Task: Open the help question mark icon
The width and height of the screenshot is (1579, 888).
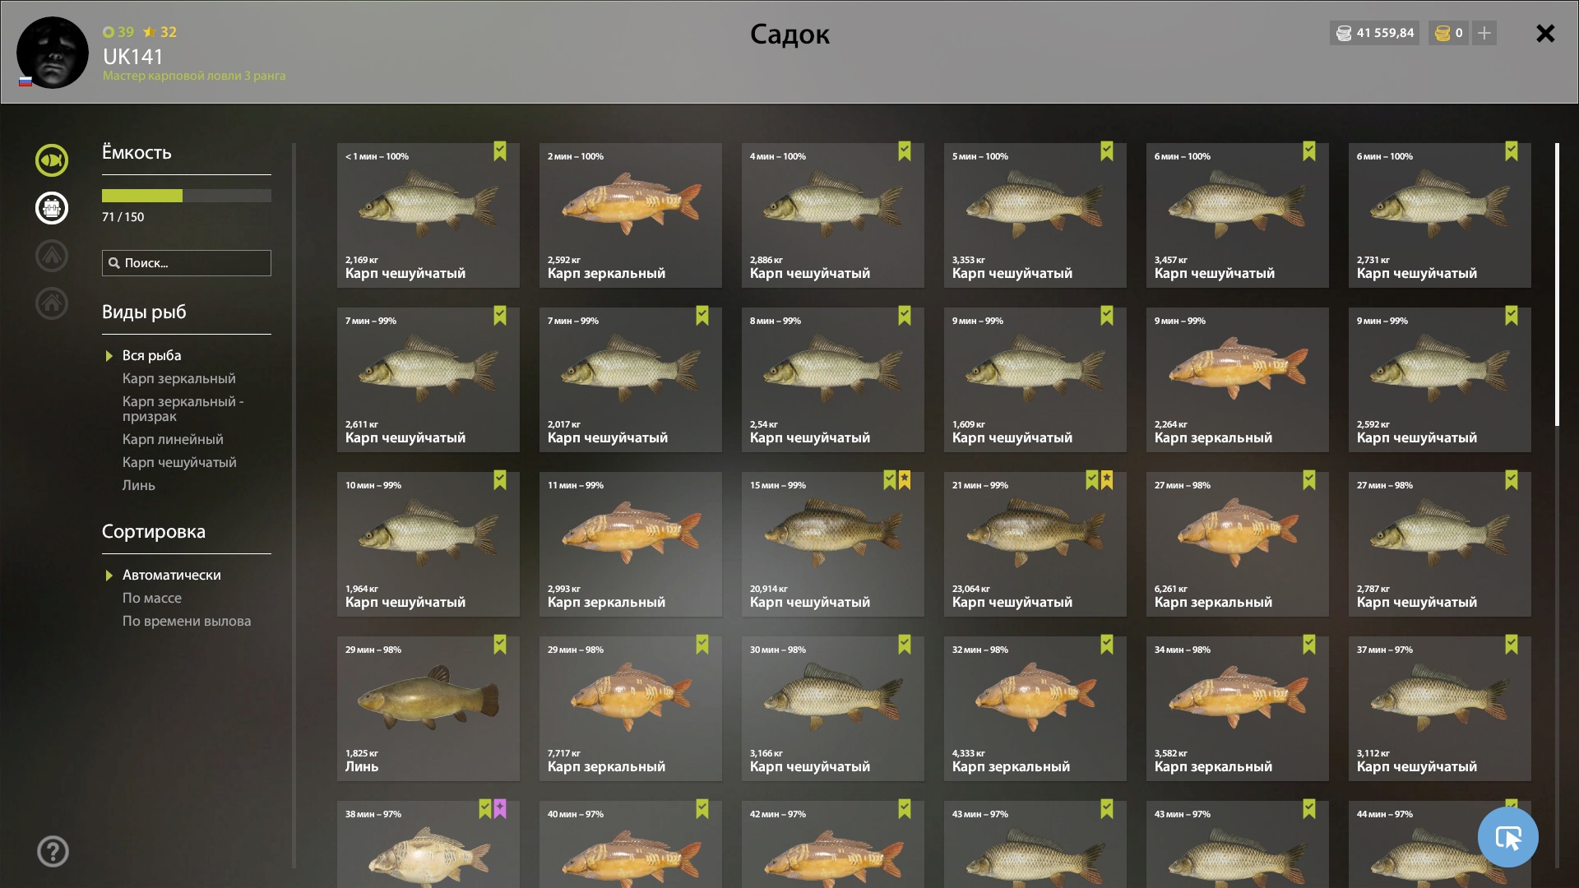Action: tap(53, 852)
